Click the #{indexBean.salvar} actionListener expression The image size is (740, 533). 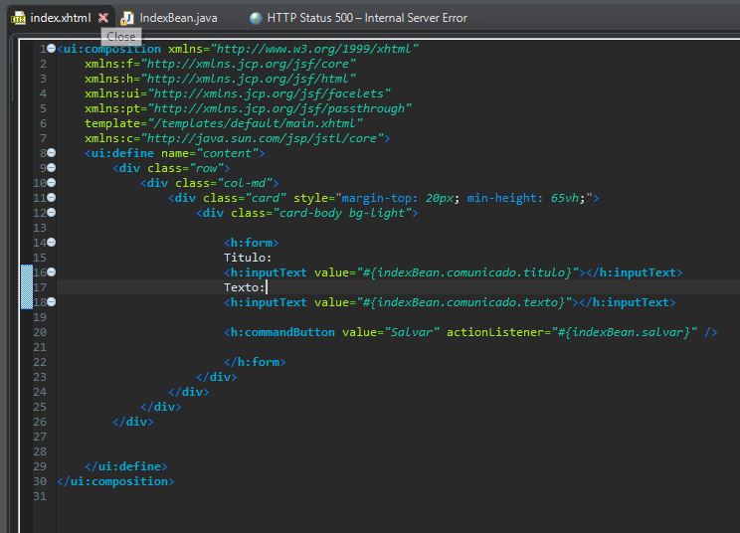point(624,332)
